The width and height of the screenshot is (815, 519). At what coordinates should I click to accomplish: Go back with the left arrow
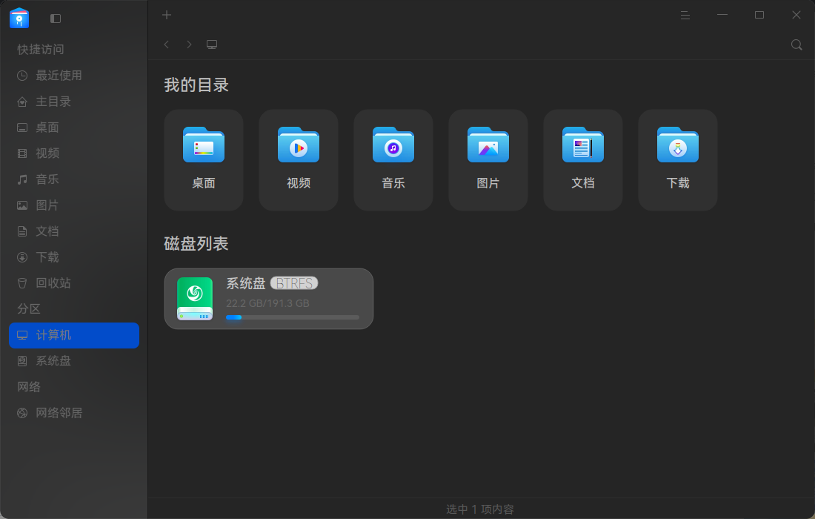point(166,44)
